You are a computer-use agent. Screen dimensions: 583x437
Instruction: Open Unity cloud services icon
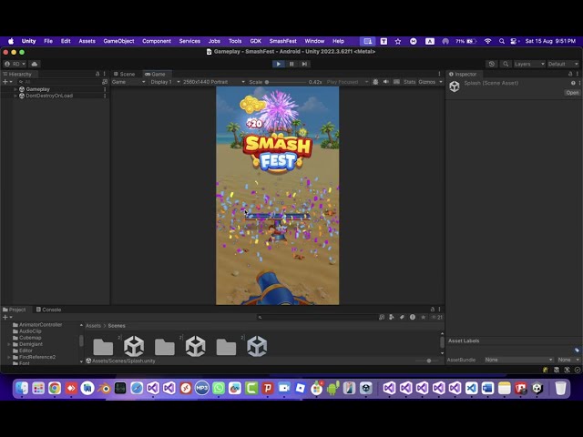click(x=35, y=64)
